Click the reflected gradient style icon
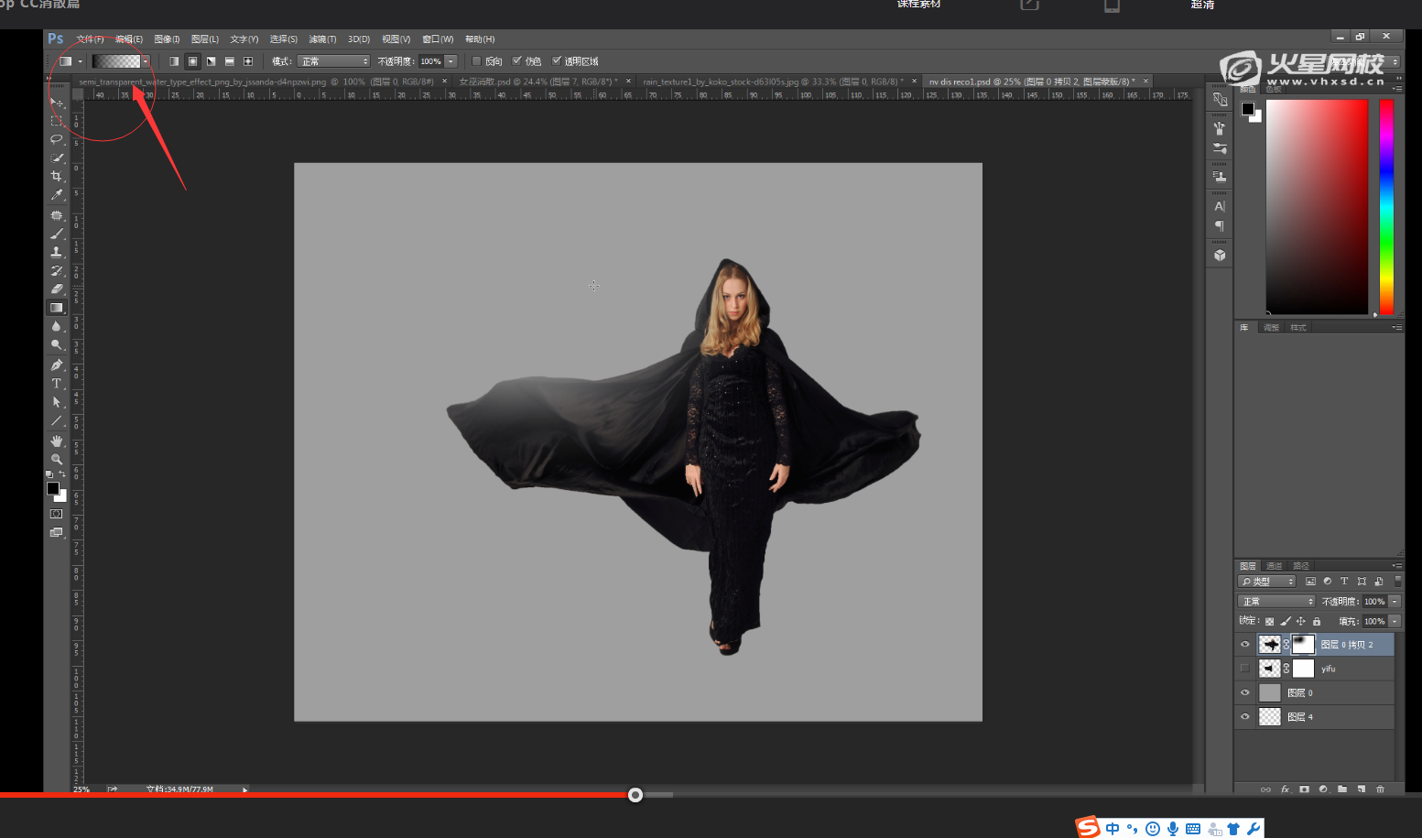 coord(229,61)
